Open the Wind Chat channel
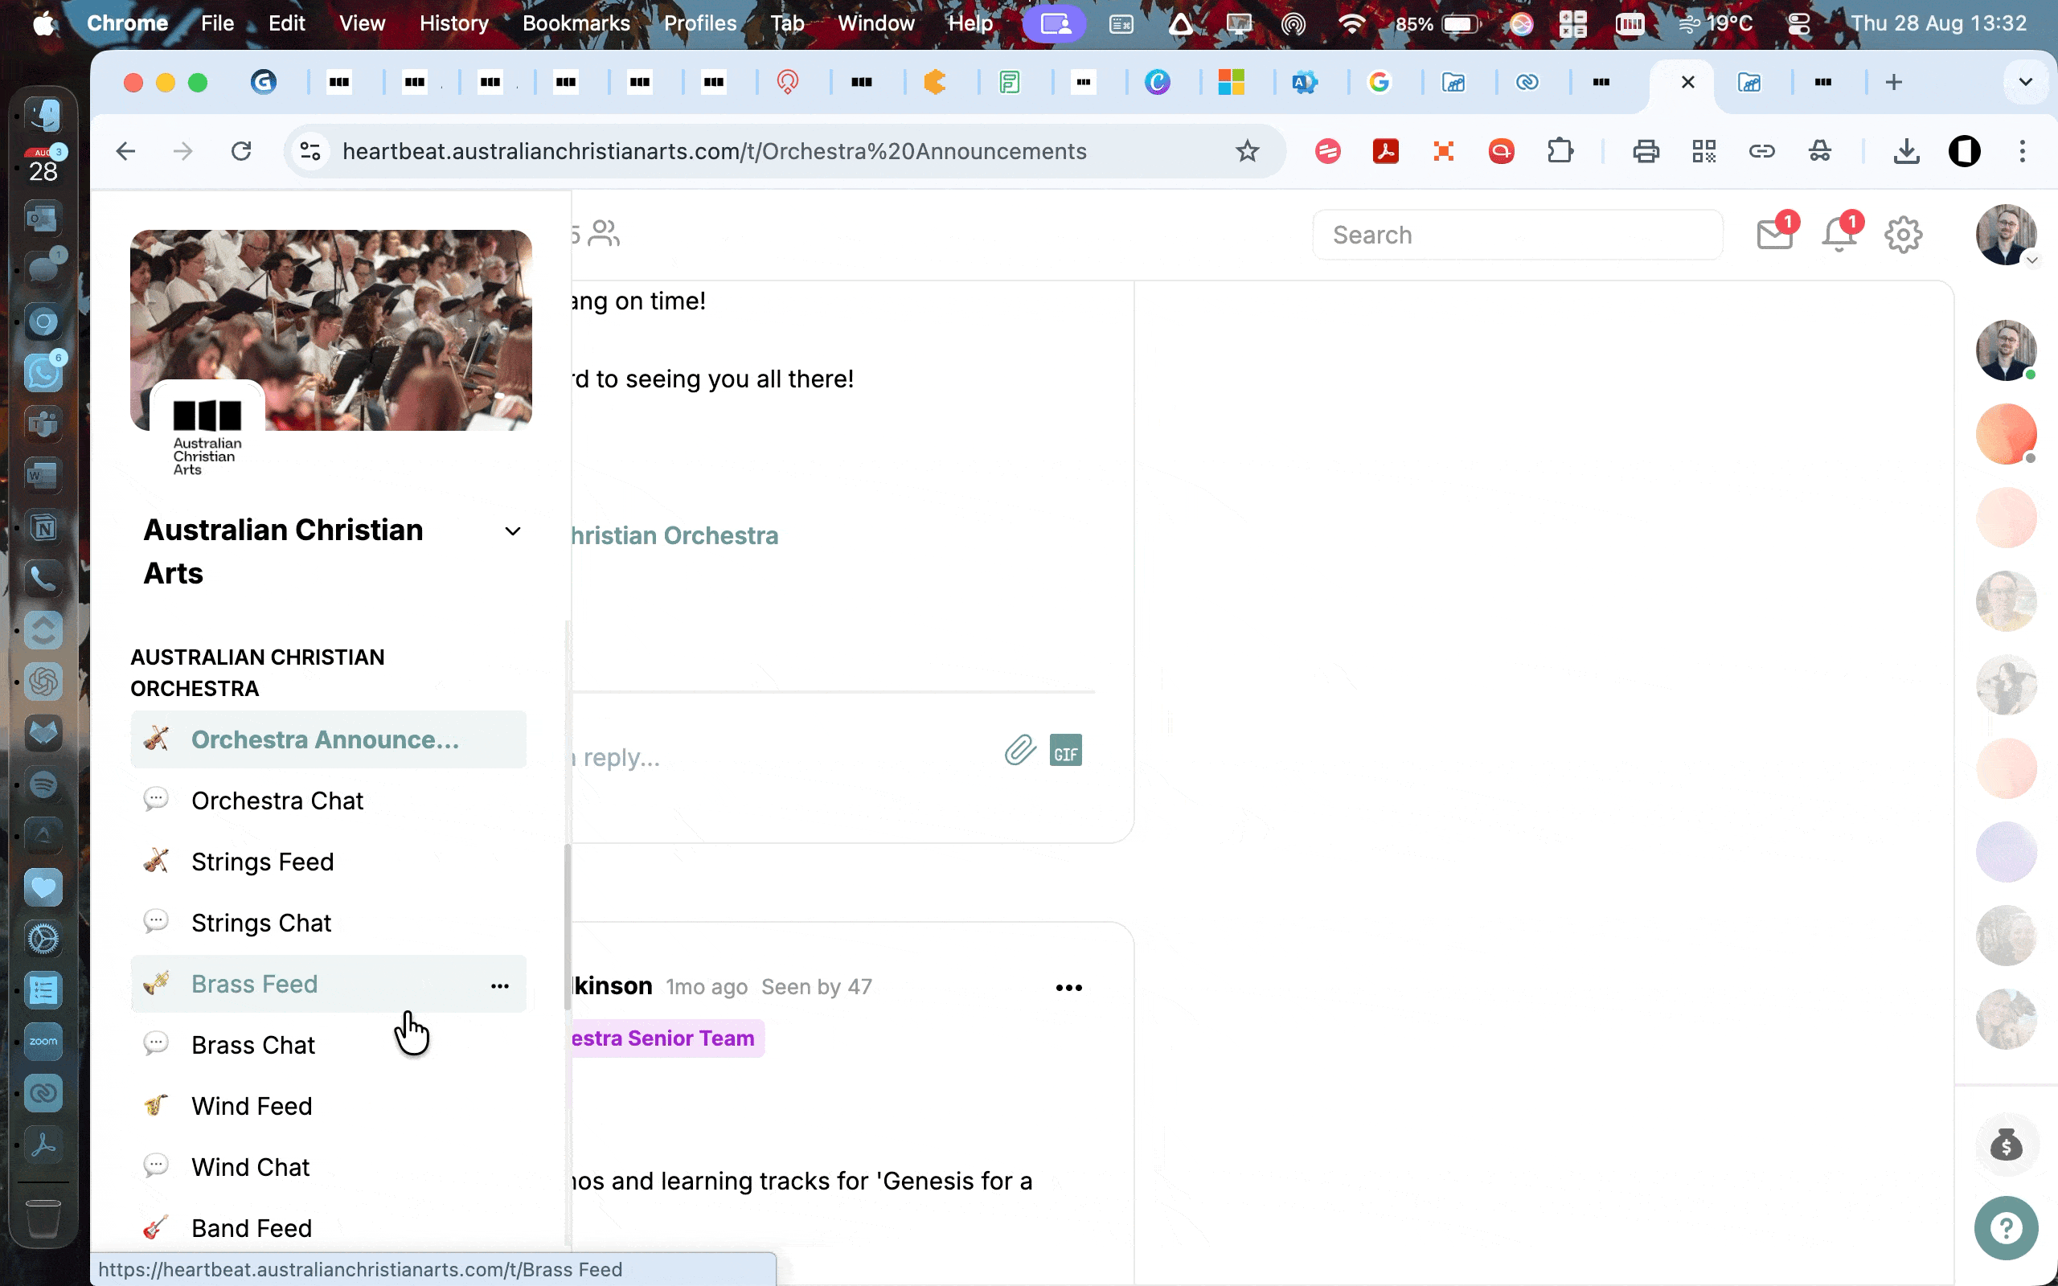The width and height of the screenshot is (2058, 1286). click(328, 1167)
